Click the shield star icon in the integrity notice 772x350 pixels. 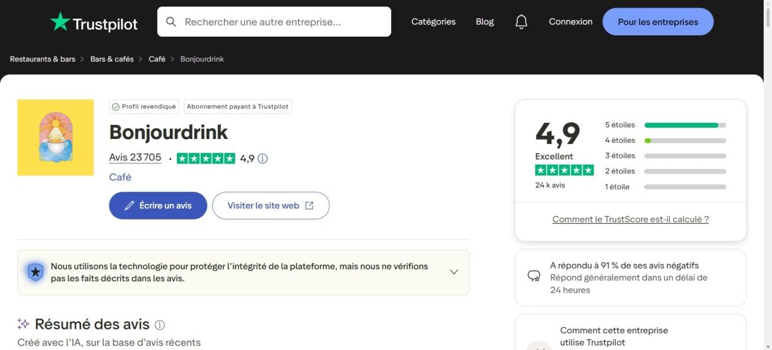pyautogui.click(x=35, y=272)
